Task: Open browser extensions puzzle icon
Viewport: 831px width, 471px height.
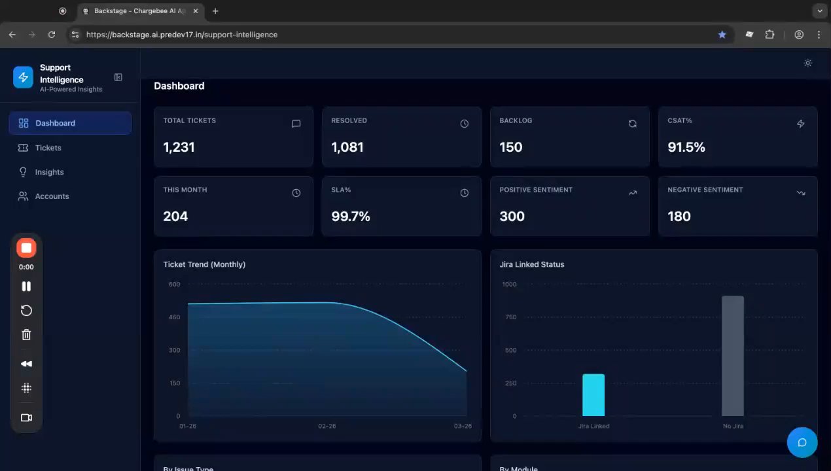Action: [x=770, y=35]
